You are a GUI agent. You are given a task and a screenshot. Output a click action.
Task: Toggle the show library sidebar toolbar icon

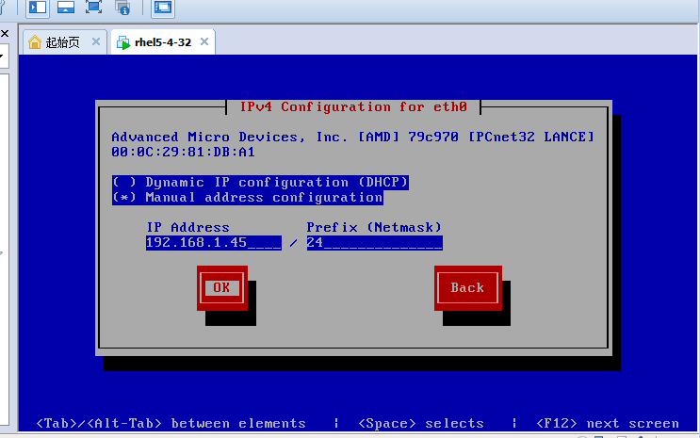coord(38,8)
